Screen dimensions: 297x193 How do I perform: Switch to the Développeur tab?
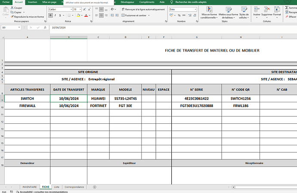point(127,2)
